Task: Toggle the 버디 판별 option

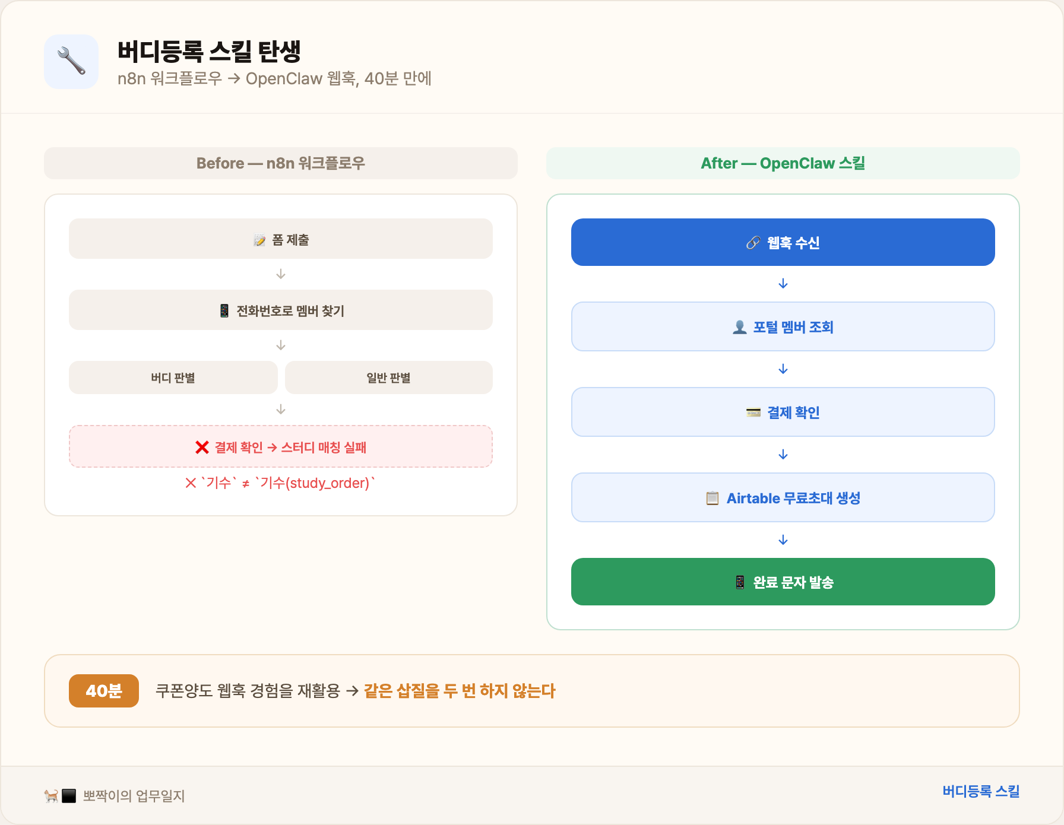Action: coord(173,377)
